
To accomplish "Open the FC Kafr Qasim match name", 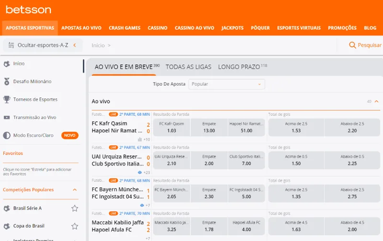I will [x=110, y=123].
